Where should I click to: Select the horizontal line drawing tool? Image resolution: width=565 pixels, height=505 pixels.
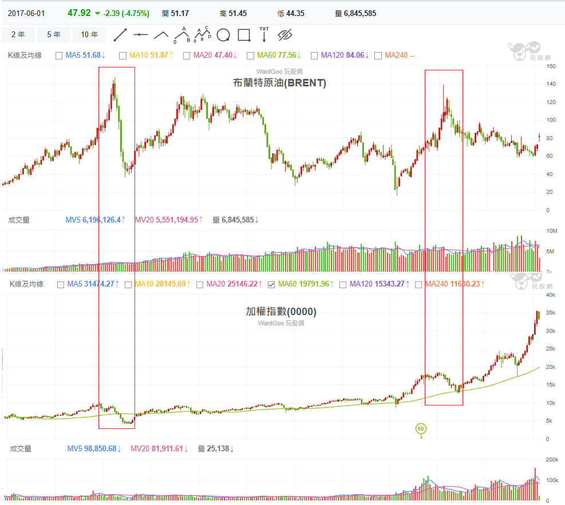[x=140, y=35]
